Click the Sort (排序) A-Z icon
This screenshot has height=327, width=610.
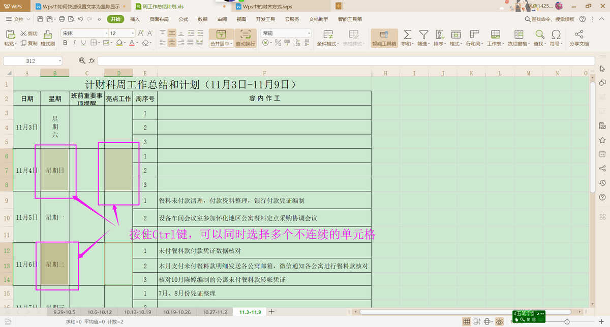pyautogui.click(x=439, y=34)
